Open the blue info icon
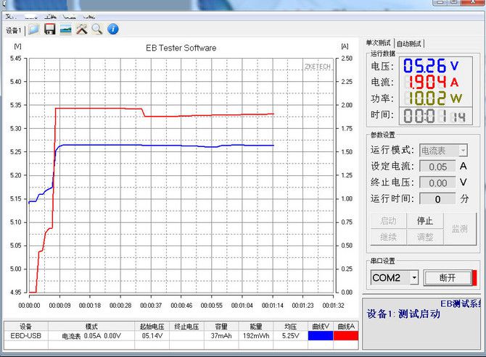This screenshot has height=357, width=486. pyautogui.click(x=113, y=30)
